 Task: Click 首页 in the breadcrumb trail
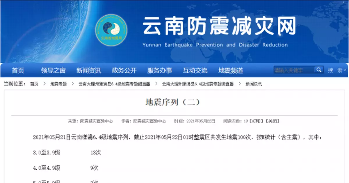(x=34, y=84)
